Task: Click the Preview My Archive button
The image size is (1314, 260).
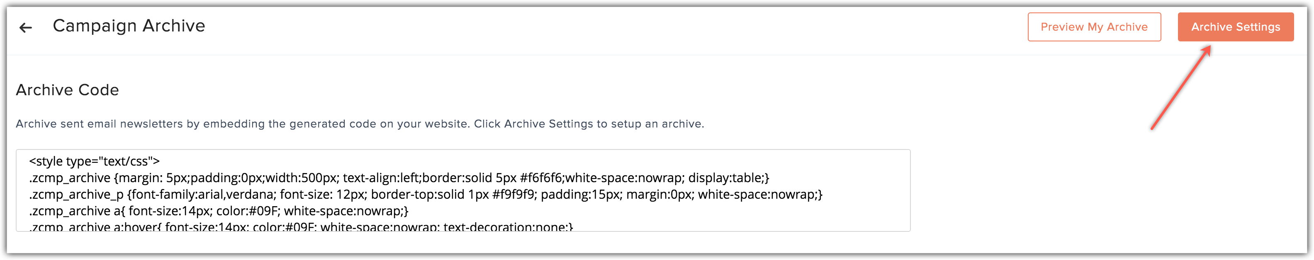Action: 1094,26
